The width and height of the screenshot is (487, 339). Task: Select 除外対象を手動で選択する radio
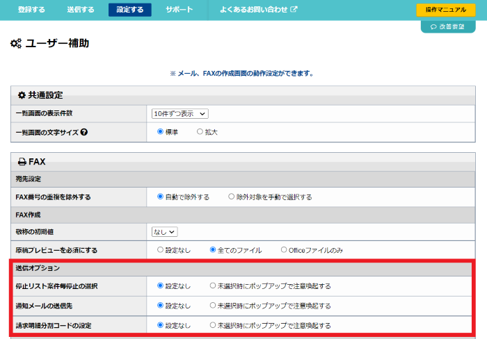tap(231, 197)
